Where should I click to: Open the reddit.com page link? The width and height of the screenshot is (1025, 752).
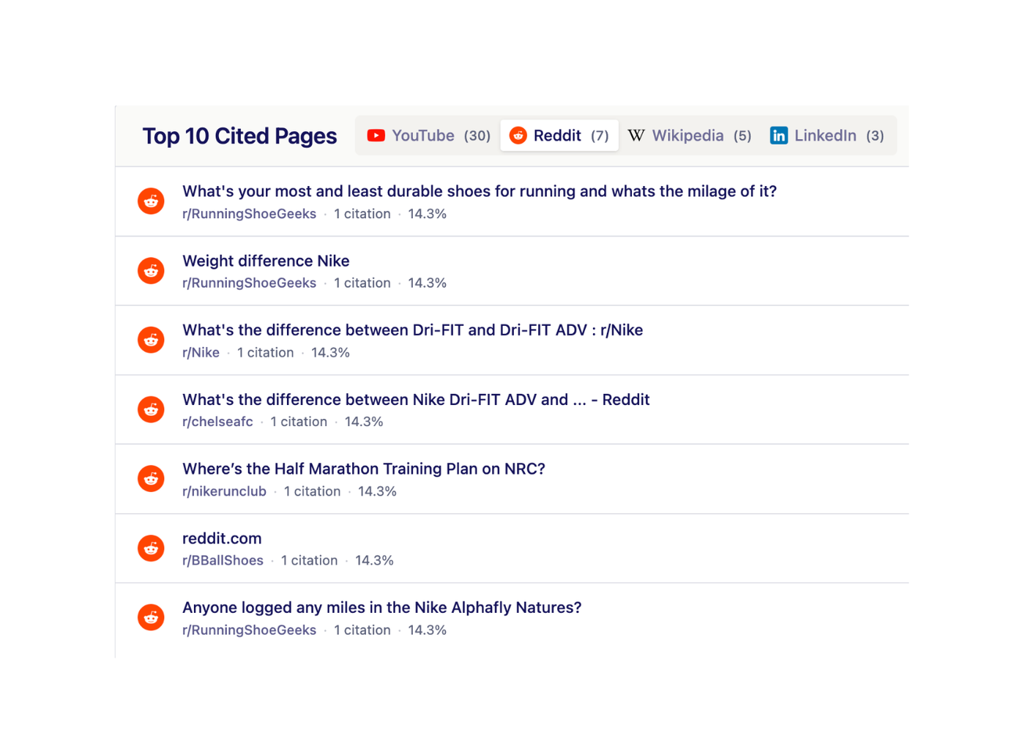click(x=222, y=538)
